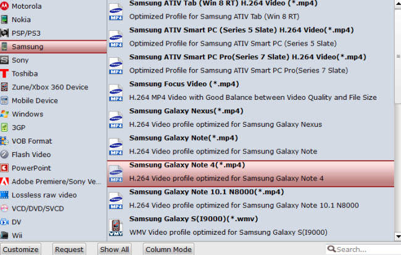Image resolution: width=401 pixels, height=255 pixels.
Task: Open PowerPoint category label
Action: coord(31,168)
